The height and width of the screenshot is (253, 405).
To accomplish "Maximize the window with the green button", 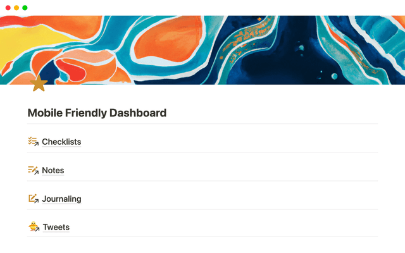I will tap(25, 8).
